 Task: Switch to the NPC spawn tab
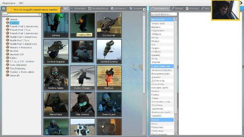coord(64,8)
